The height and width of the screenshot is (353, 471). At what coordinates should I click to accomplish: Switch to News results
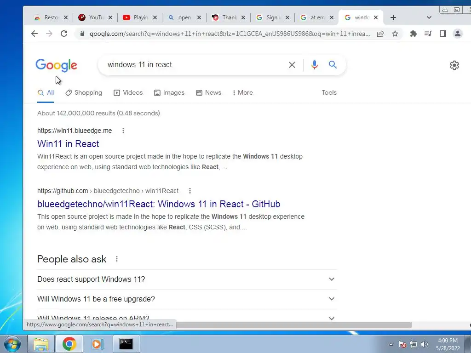[x=208, y=93]
